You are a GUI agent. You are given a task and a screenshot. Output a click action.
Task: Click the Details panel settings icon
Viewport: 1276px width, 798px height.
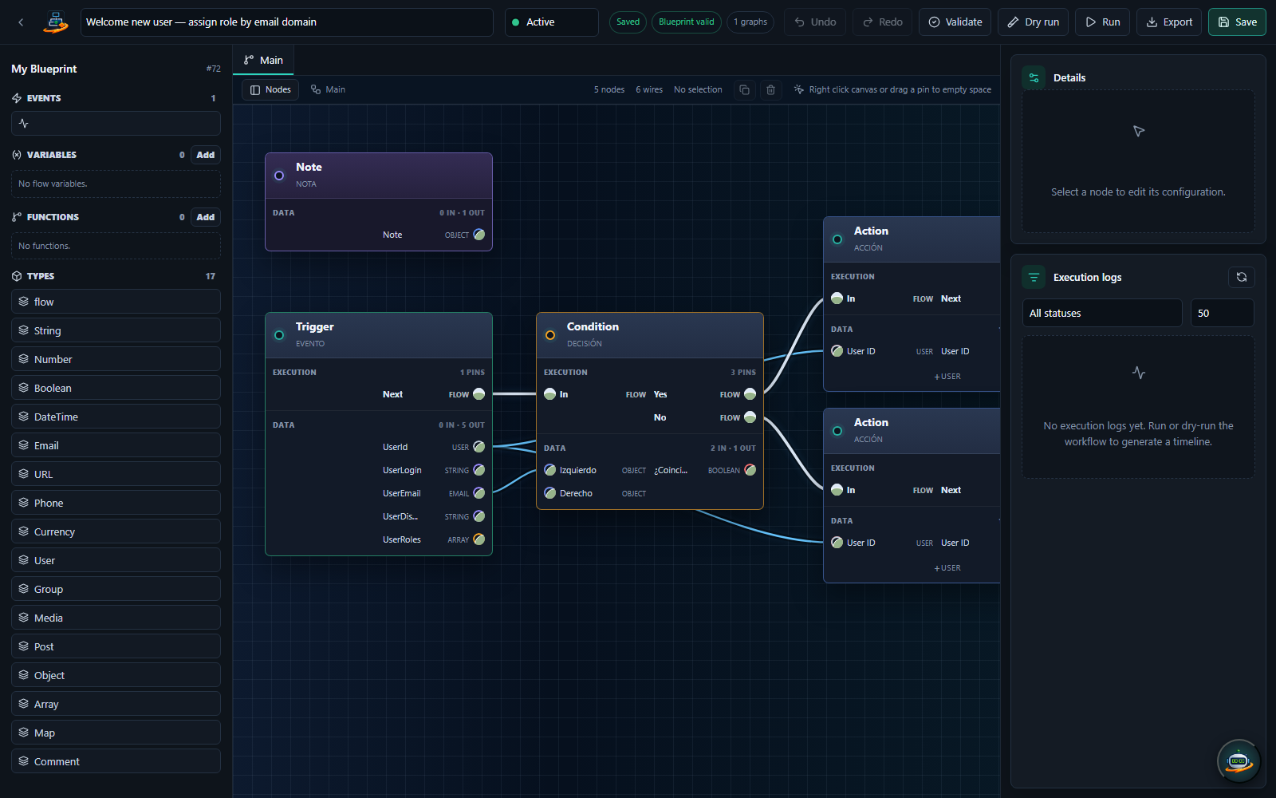coord(1034,77)
